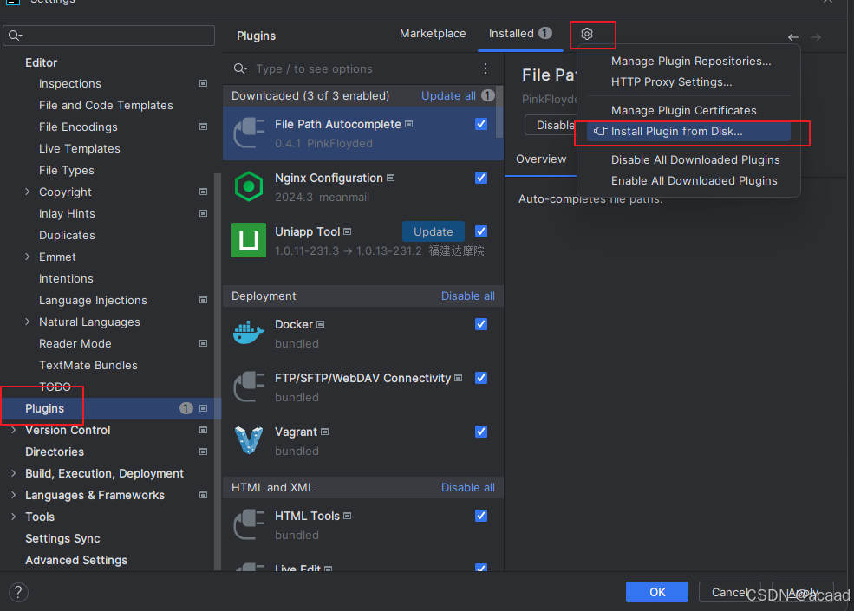
Task: Click the back navigation arrow
Action: [x=793, y=37]
